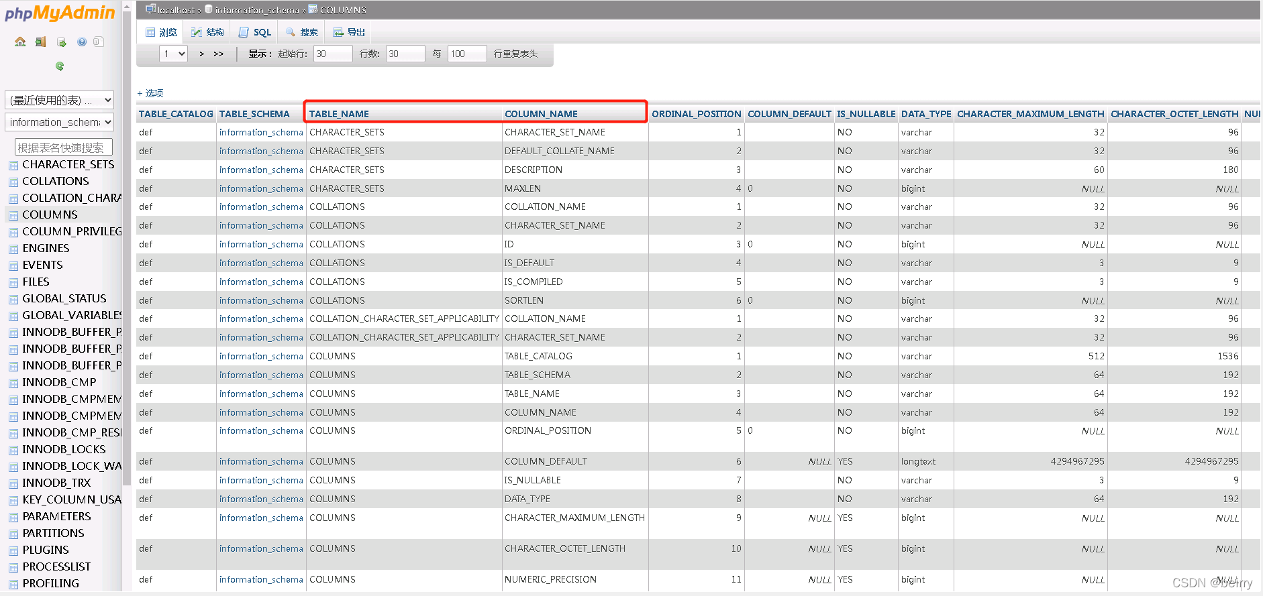Click table icon beside COLUMNS breadcrumb
Image resolution: width=1263 pixels, height=596 pixels.
313,9
